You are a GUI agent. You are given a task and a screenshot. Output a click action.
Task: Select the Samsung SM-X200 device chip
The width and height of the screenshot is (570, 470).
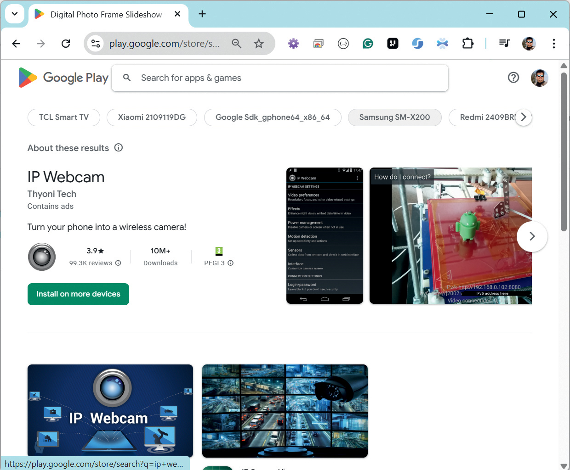[395, 117]
